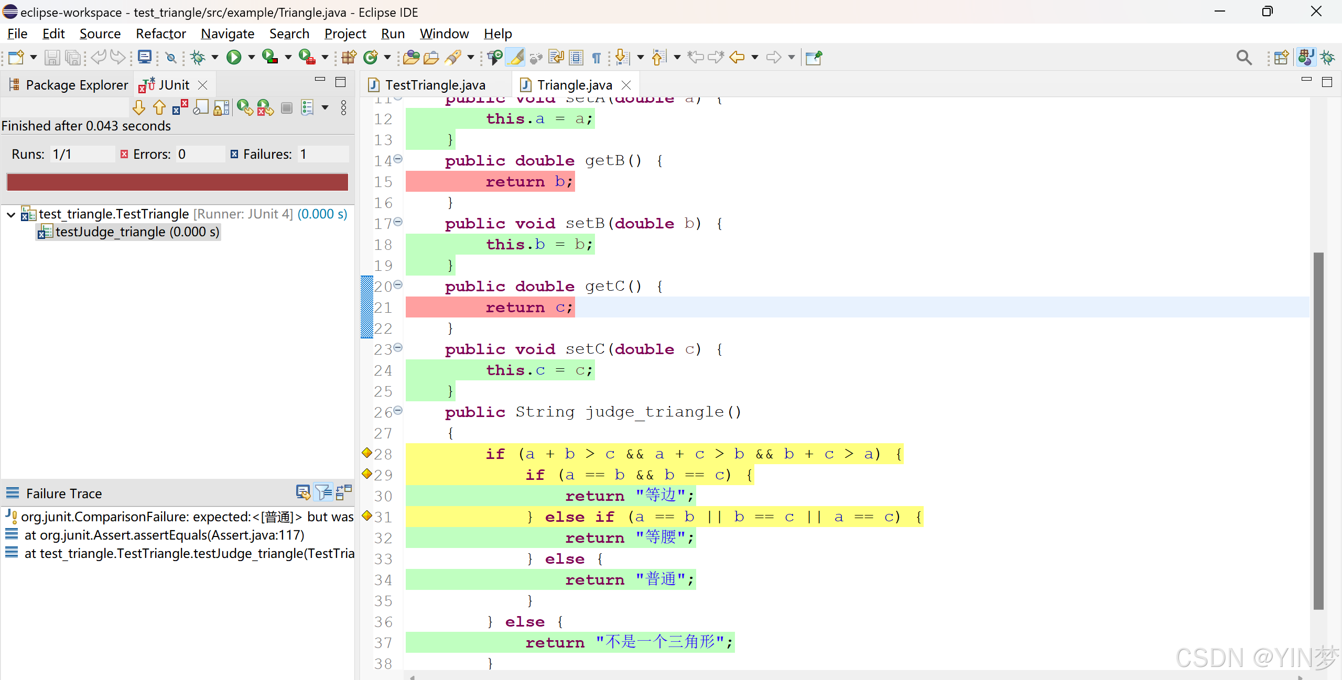Toggle Scroll Lock in JUnit view
The image size is (1342, 680).
click(x=222, y=108)
